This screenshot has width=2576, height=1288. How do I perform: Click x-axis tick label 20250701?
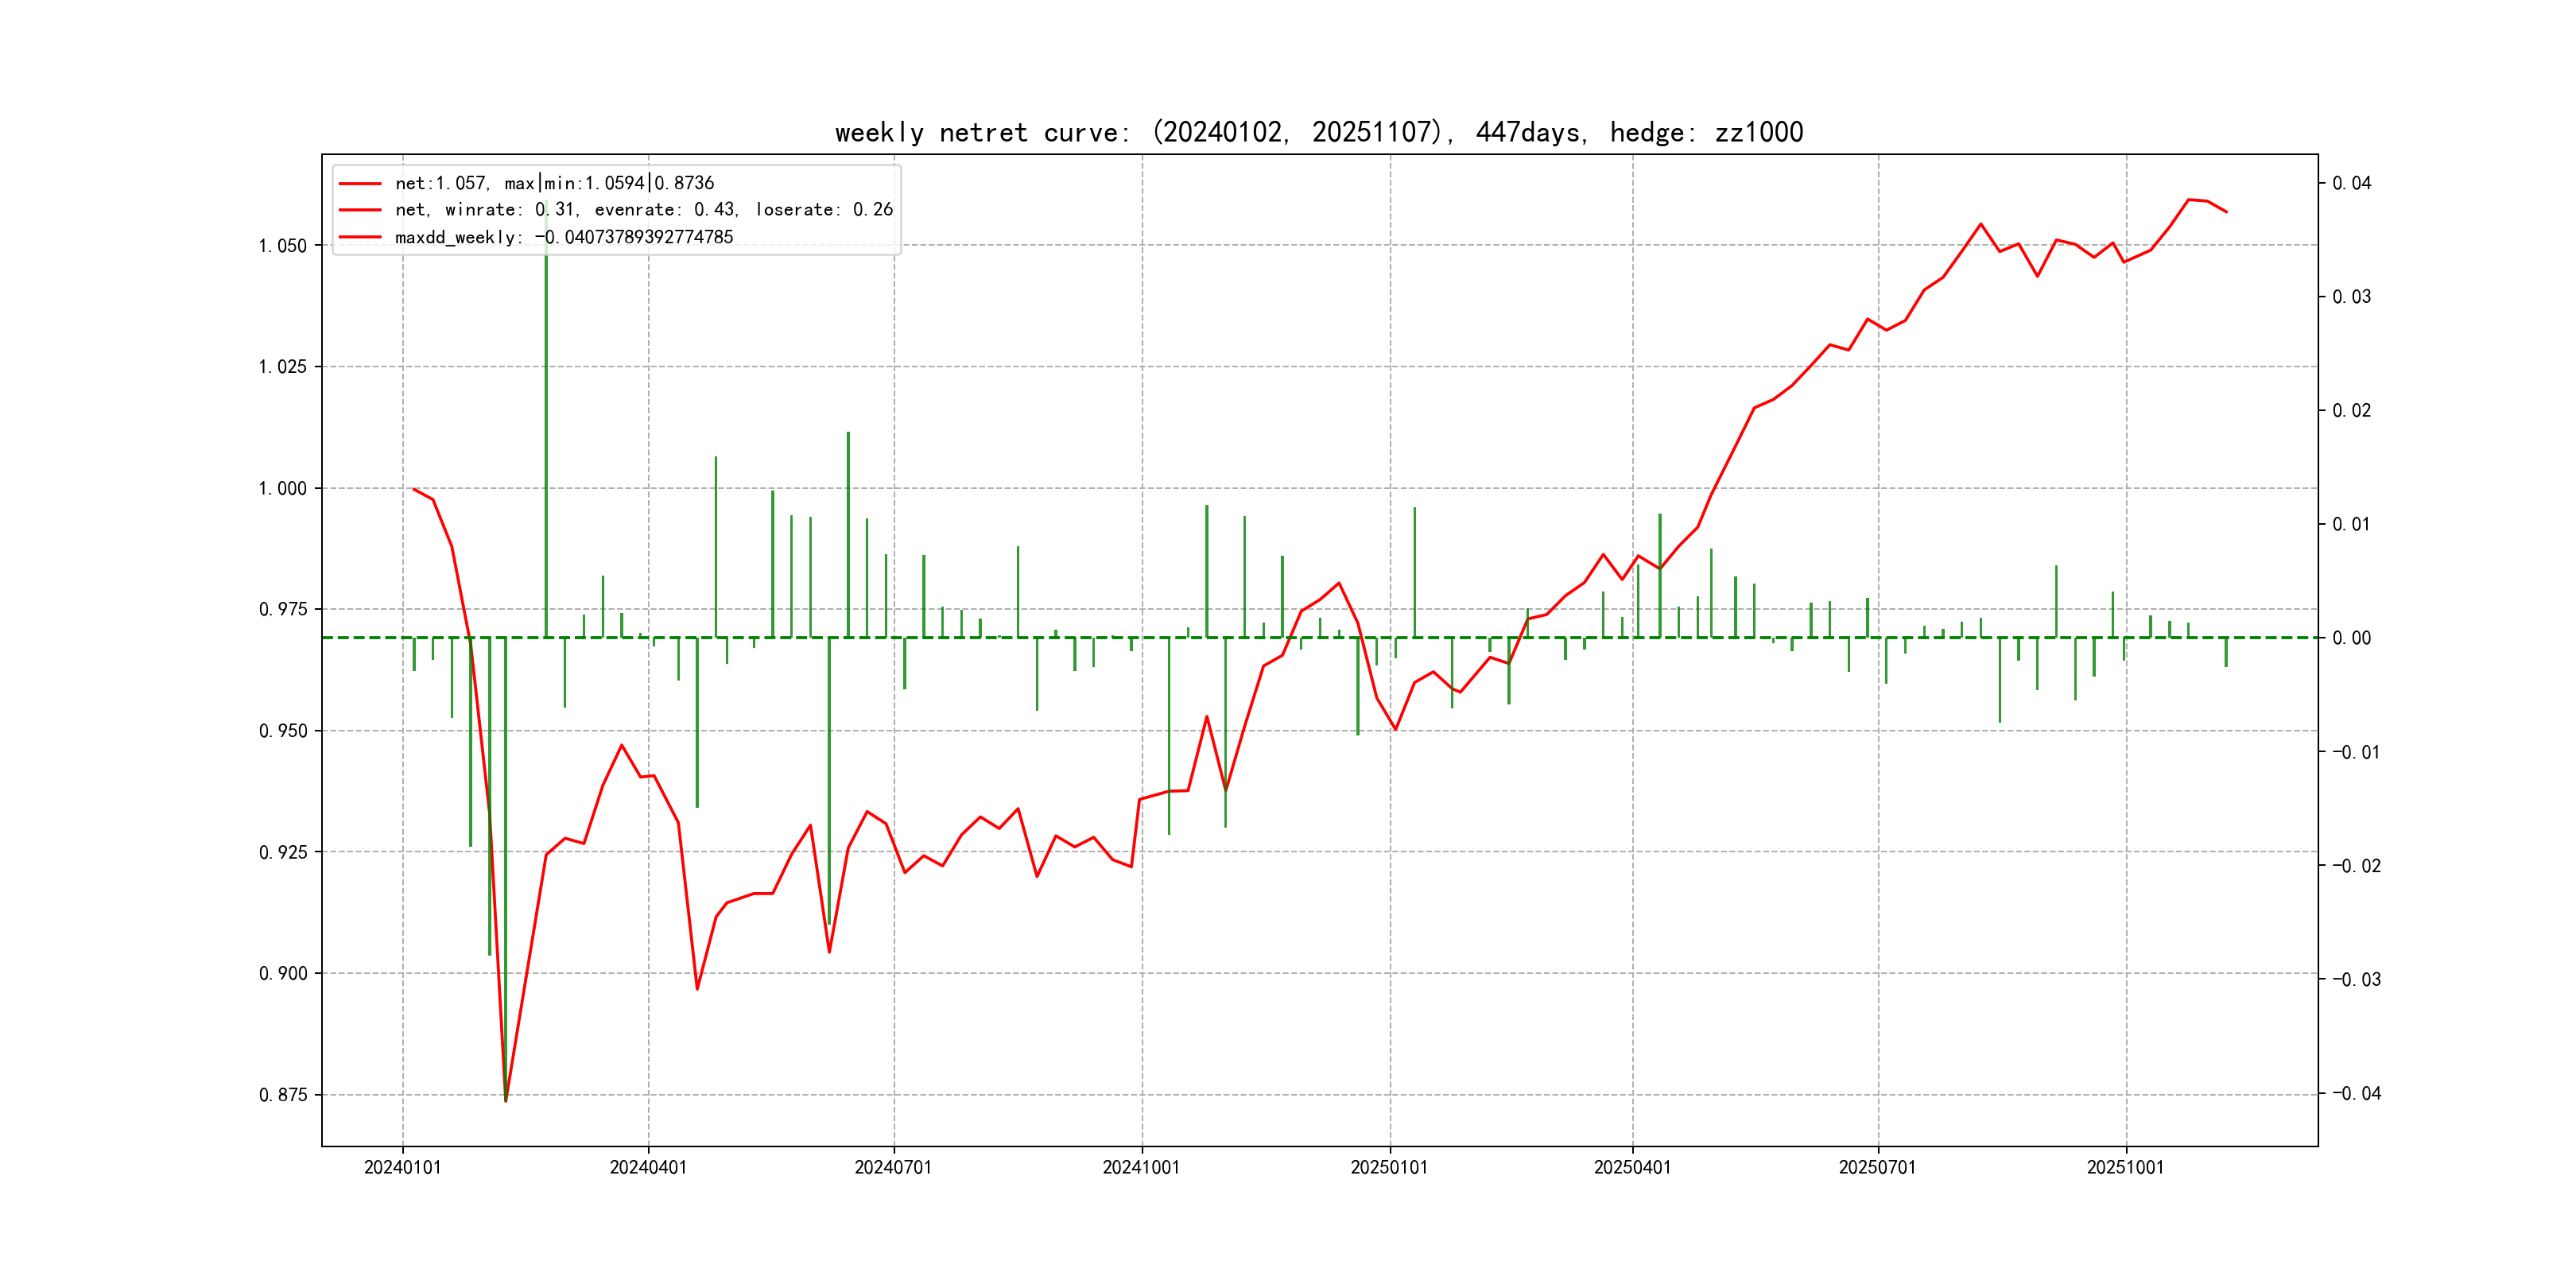pyautogui.click(x=1877, y=1167)
